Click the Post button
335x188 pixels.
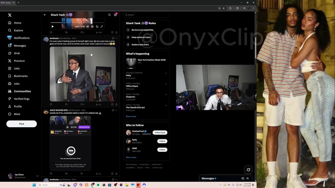(21, 124)
